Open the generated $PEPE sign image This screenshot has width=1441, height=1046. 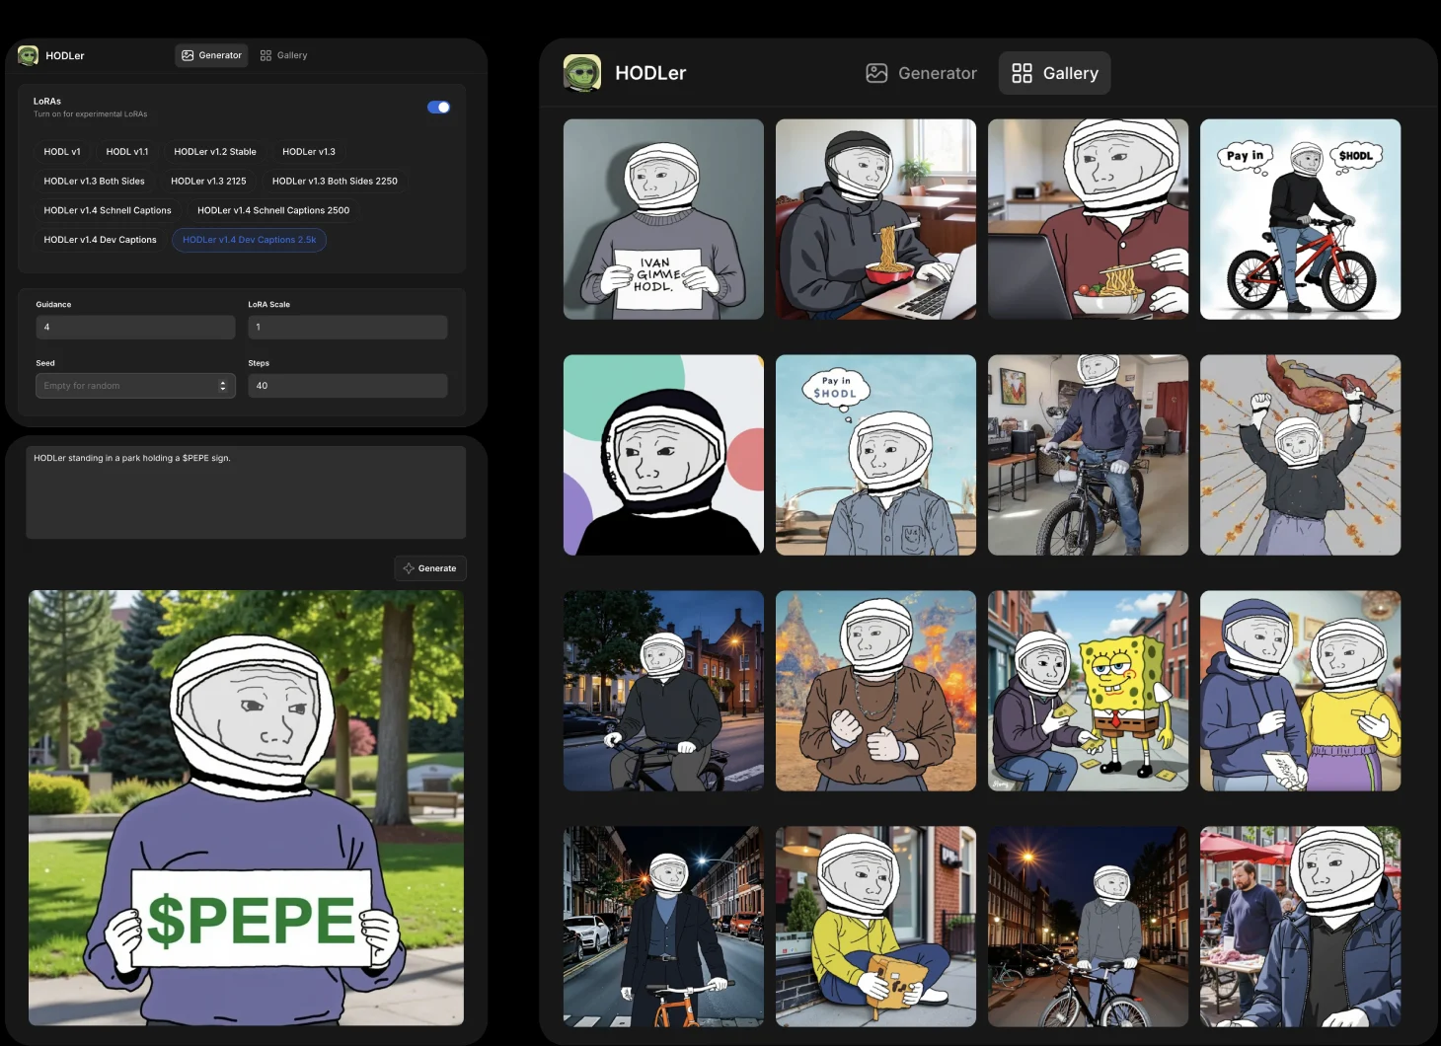coord(246,807)
